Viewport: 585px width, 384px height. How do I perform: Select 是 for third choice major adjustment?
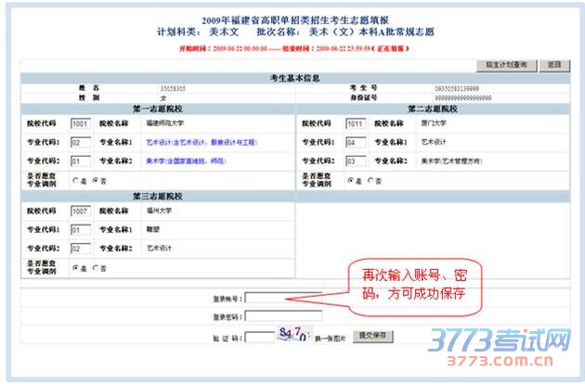click(74, 268)
